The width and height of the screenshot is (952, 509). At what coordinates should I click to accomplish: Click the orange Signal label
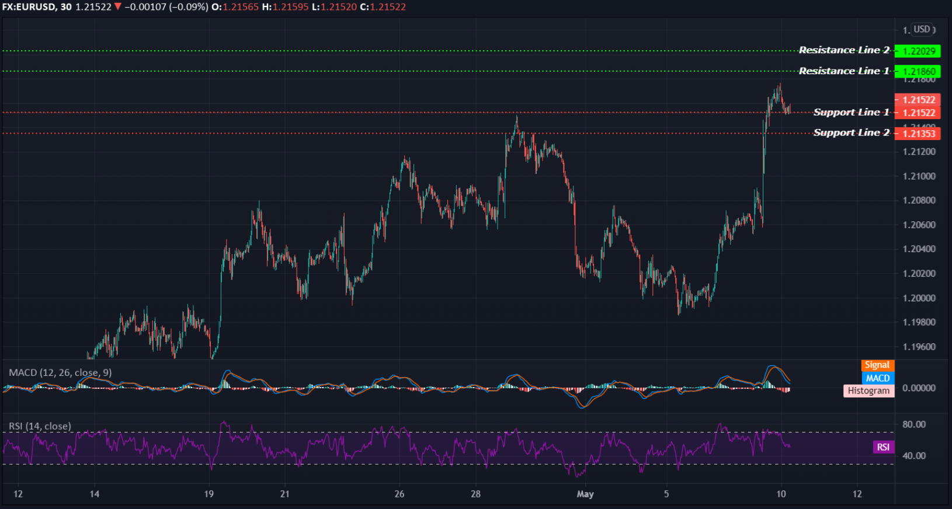click(877, 365)
